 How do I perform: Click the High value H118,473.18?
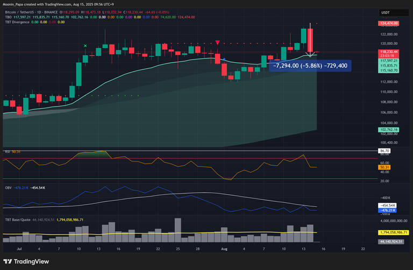pyautogui.click(x=91, y=12)
